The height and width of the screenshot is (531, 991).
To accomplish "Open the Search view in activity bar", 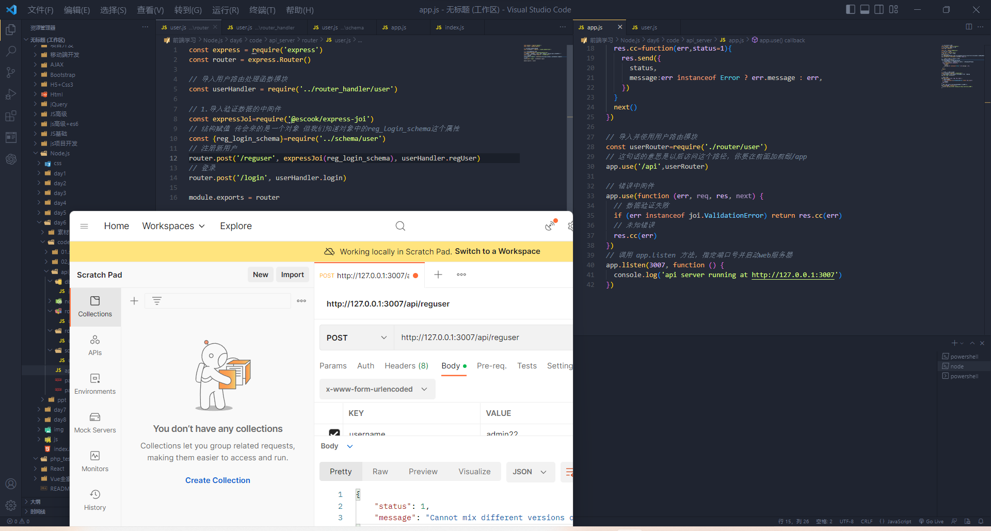I will point(10,51).
